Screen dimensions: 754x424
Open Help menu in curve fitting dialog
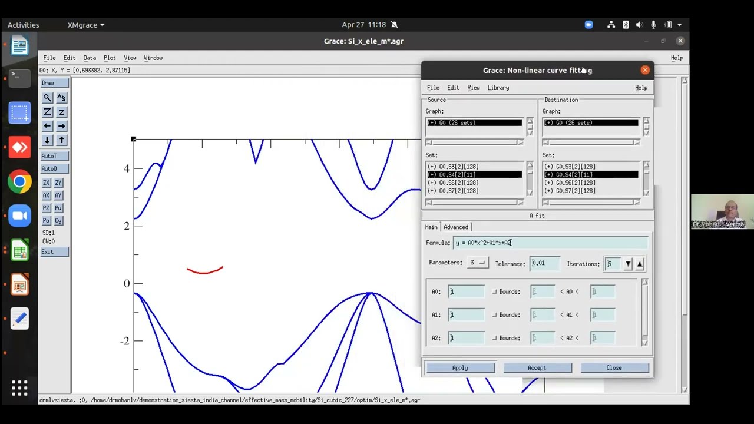click(x=641, y=88)
